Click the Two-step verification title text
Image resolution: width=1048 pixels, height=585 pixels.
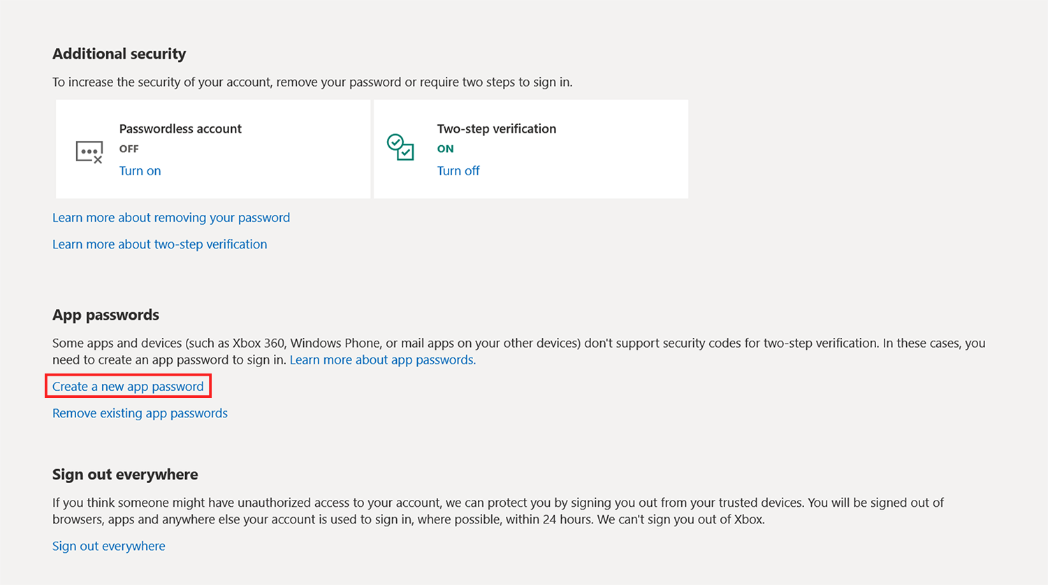[497, 128]
